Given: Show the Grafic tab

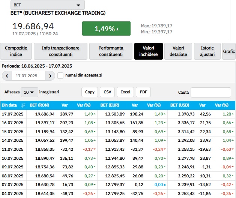Looking at the screenshot, I should click(229, 51).
